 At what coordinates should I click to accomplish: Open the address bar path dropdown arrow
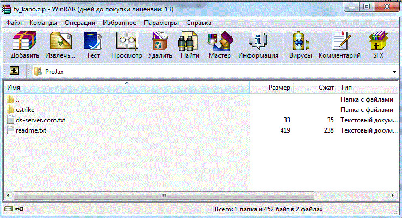tap(394, 72)
